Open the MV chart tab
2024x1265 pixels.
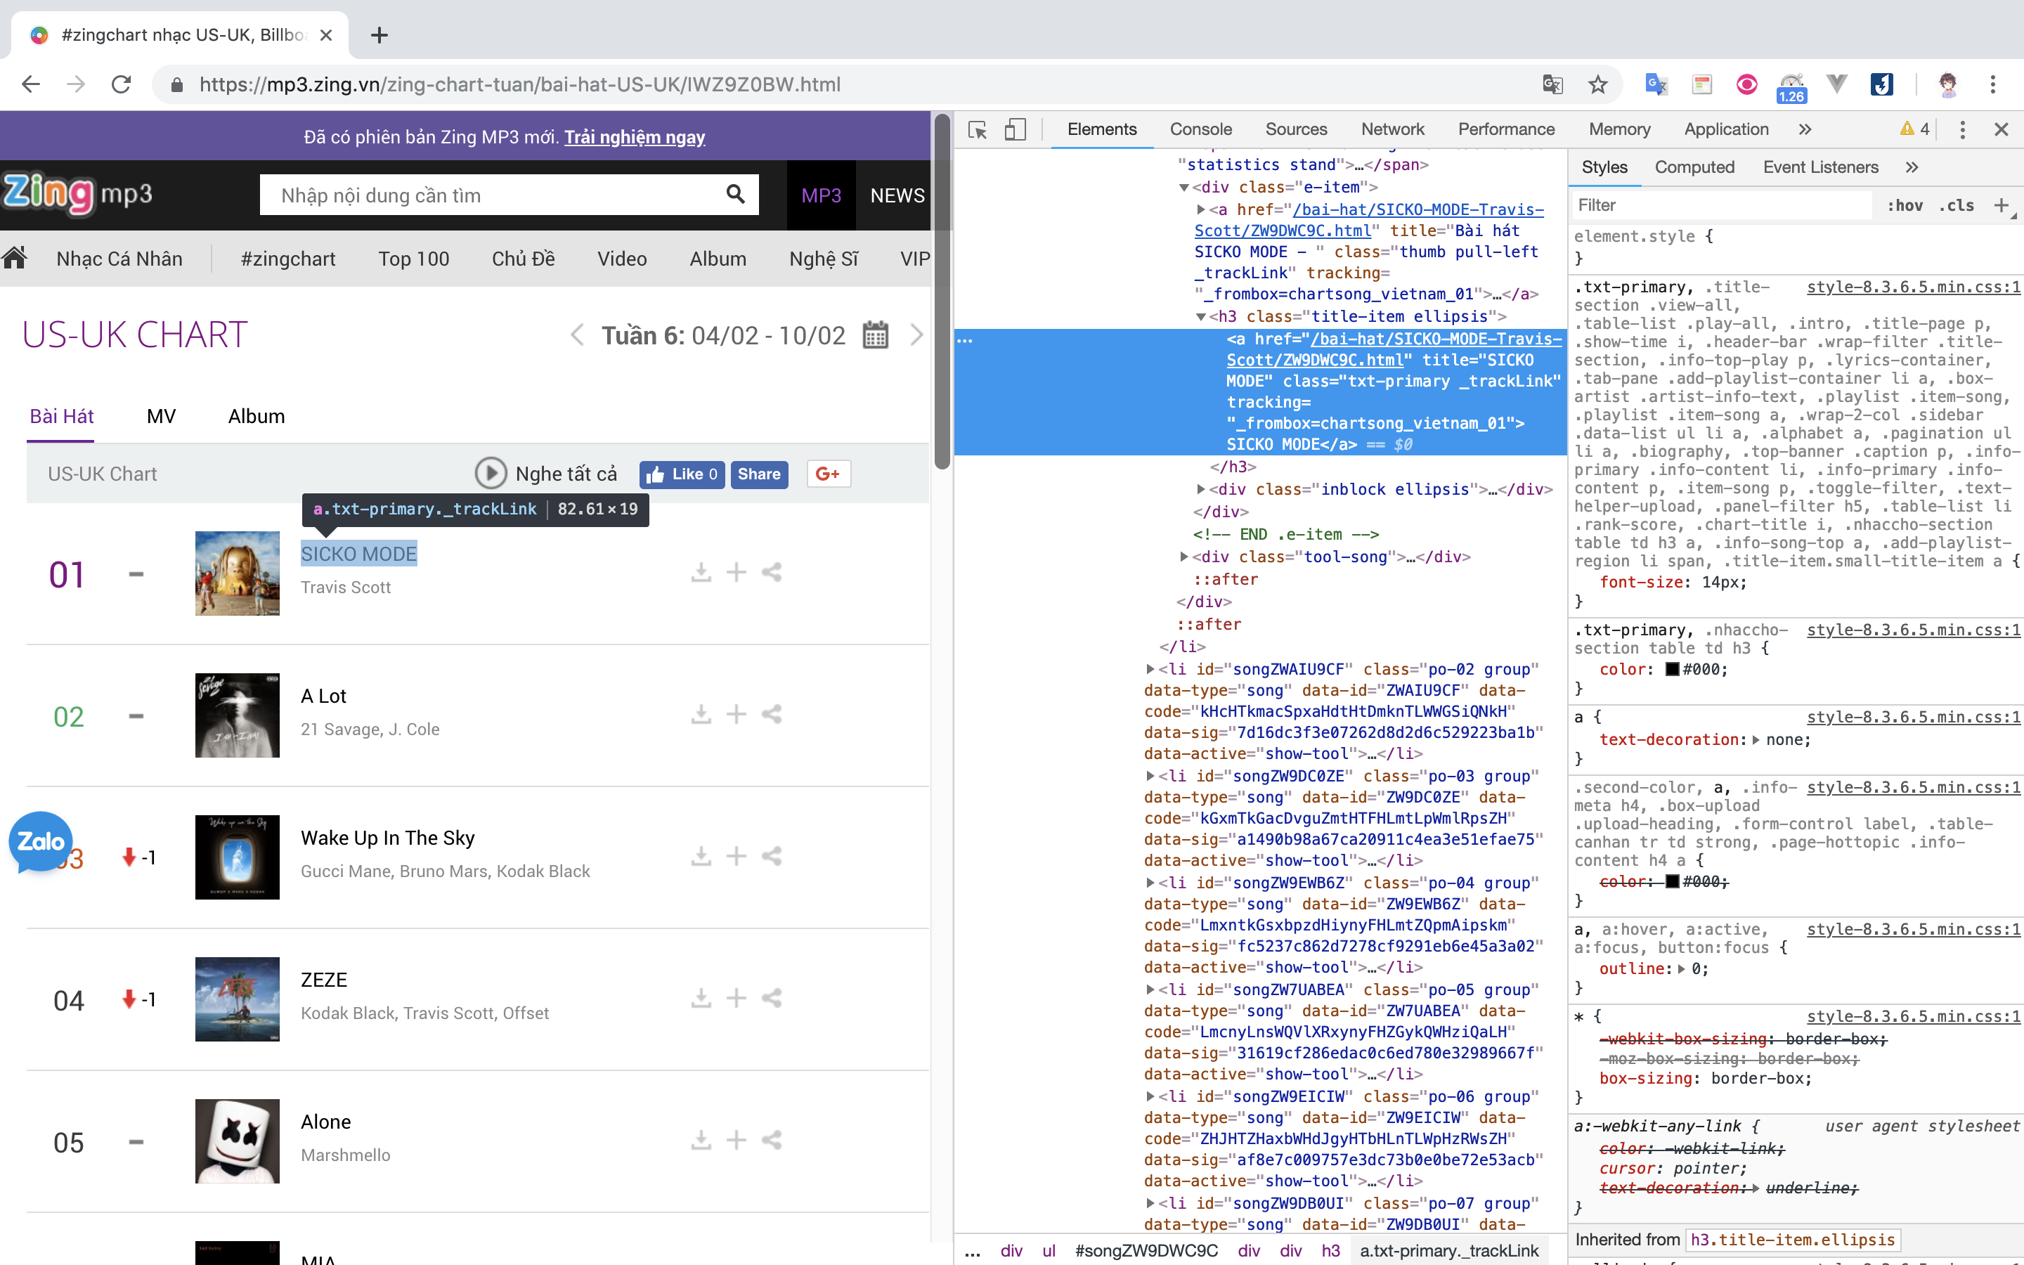click(160, 417)
